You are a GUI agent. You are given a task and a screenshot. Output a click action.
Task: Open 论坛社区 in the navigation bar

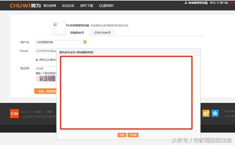point(68,6)
